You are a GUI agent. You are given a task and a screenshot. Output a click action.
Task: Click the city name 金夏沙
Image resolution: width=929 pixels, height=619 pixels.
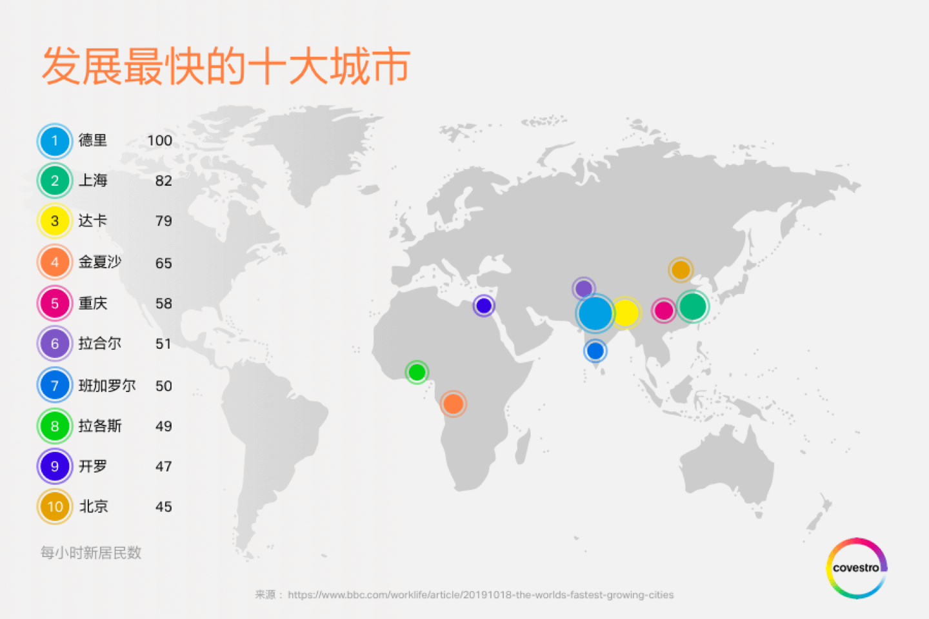coord(100,262)
